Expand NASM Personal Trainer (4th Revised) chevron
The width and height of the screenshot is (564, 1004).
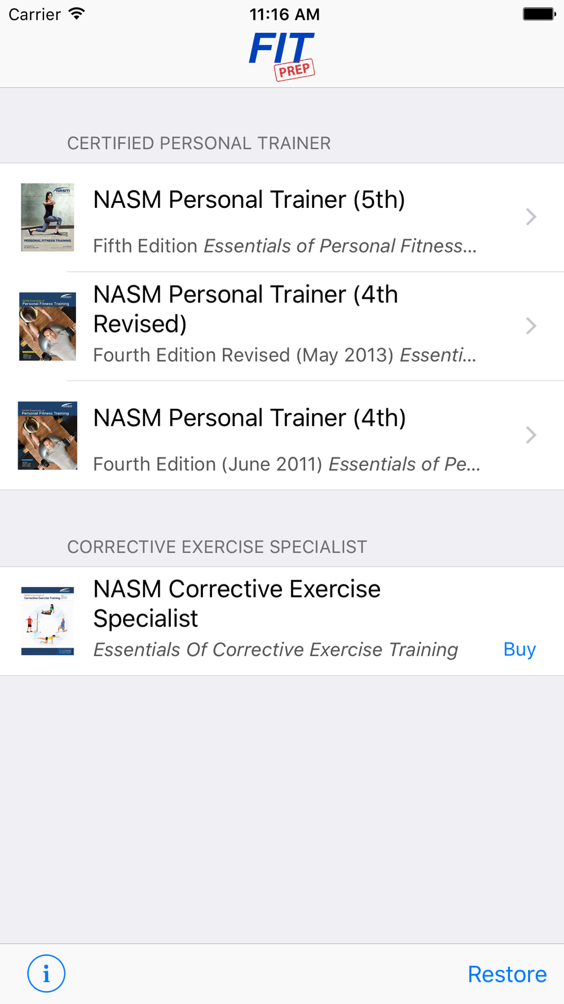click(531, 326)
